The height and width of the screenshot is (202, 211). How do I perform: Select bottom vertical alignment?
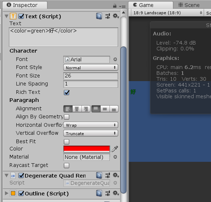(x=114, y=109)
